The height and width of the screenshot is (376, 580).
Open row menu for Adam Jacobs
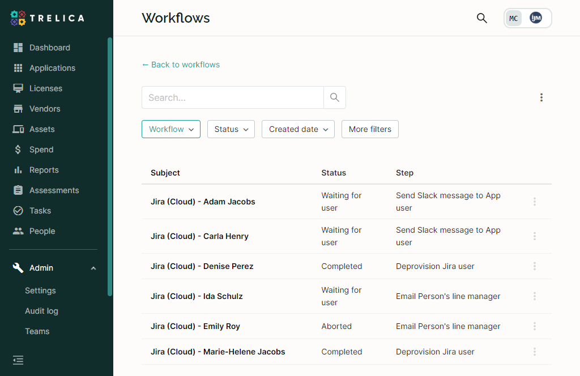click(535, 202)
